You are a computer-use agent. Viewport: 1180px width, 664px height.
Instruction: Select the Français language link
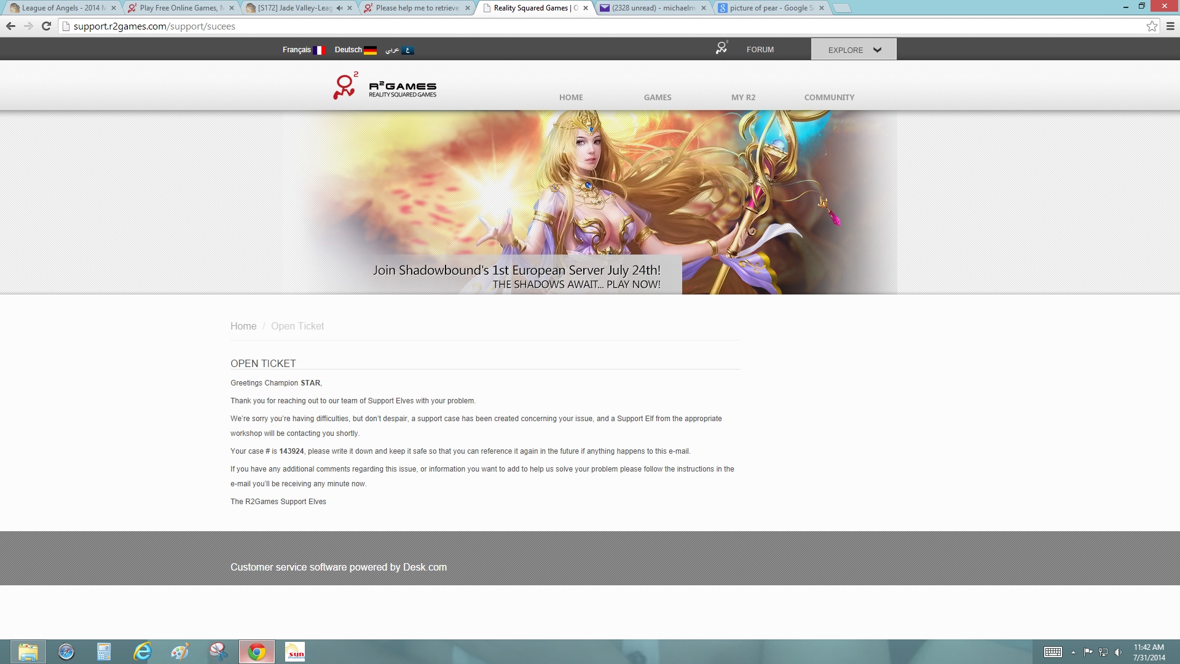[x=297, y=50]
